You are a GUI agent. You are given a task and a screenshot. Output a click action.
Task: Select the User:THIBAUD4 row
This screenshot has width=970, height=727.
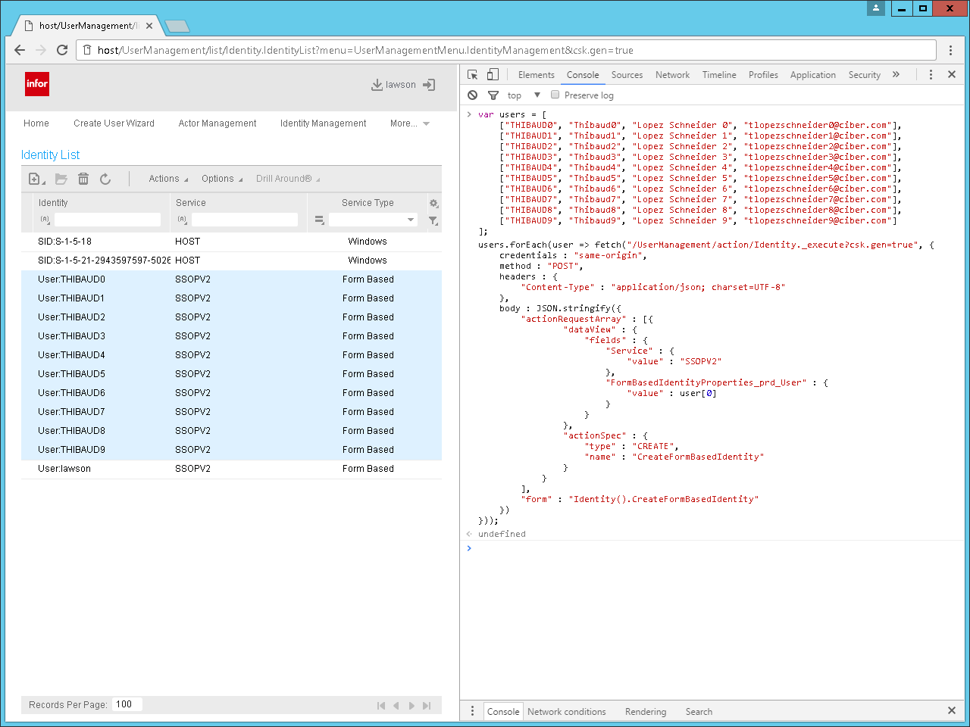coord(72,355)
